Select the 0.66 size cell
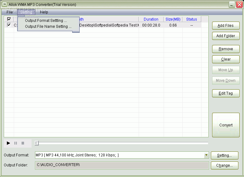 point(173,25)
